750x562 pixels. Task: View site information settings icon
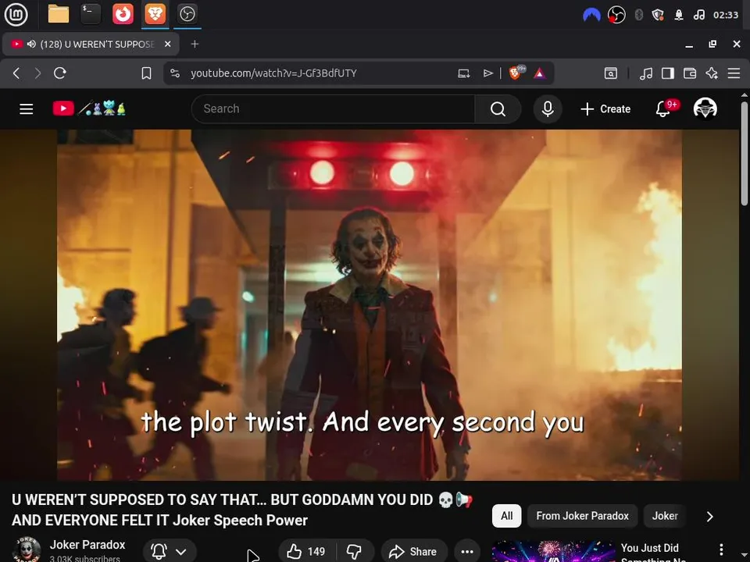pyautogui.click(x=175, y=73)
